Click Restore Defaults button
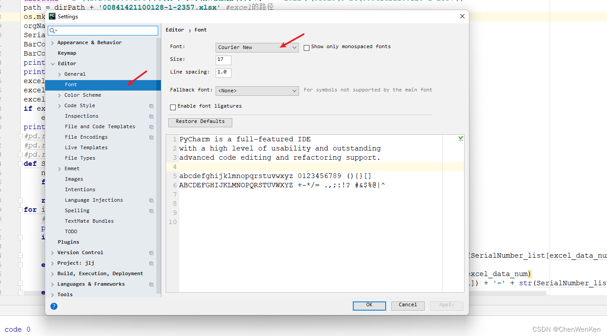Viewport: 607px width, 336px height. pyautogui.click(x=200, y=122)
